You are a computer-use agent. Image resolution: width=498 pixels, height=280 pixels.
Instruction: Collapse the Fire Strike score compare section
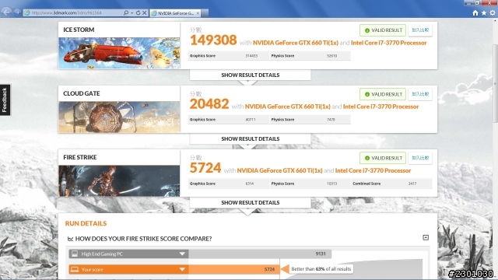(x=426, y=237)
